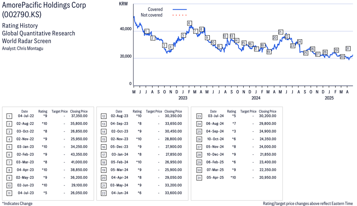Select the Not covered legend label
Screen dimensions: 357x206
click(151, 15)
